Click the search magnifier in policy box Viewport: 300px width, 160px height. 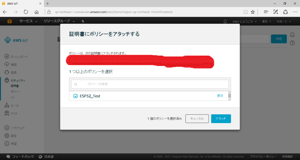point(76,84)
